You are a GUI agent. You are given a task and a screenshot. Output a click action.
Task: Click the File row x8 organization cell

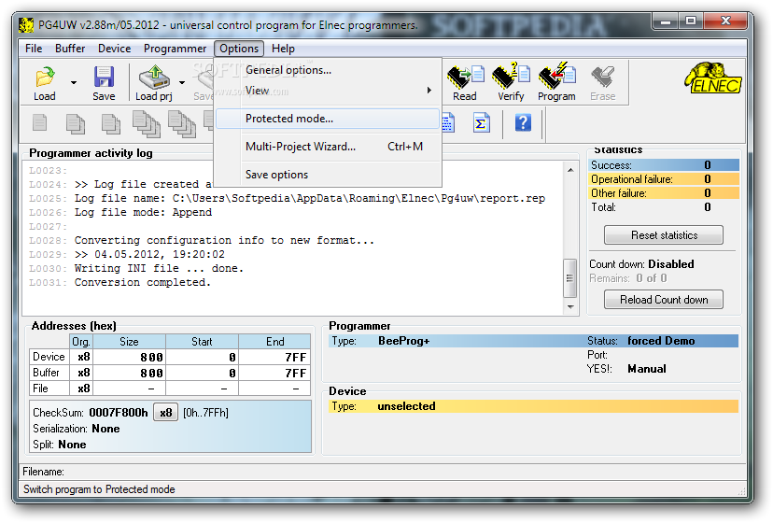point(81,389)
